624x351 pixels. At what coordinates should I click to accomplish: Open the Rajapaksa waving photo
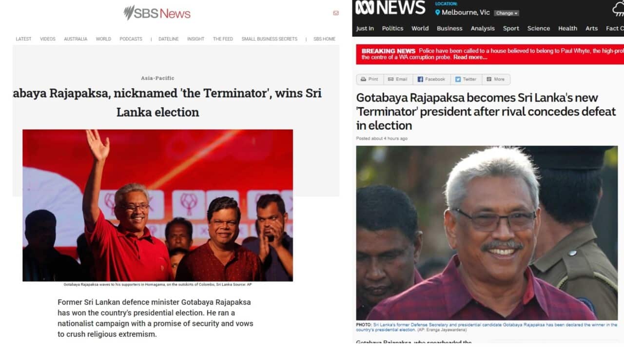[x=157, y=205]
